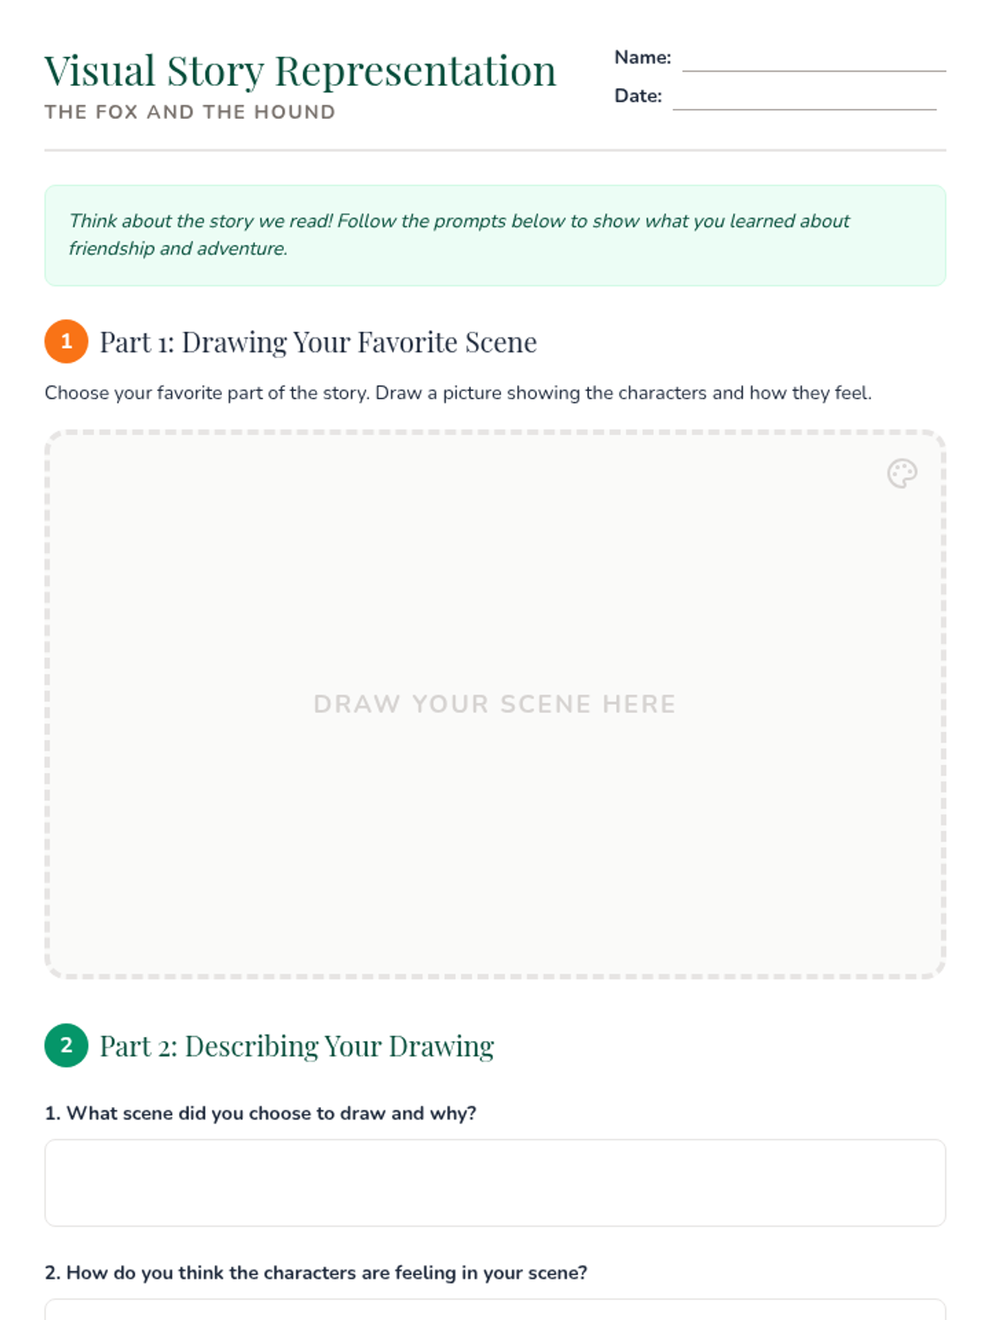Click the Draw Your Scene Here placeholder
The width and height of the screenshot is (990, 1320).
495,704
